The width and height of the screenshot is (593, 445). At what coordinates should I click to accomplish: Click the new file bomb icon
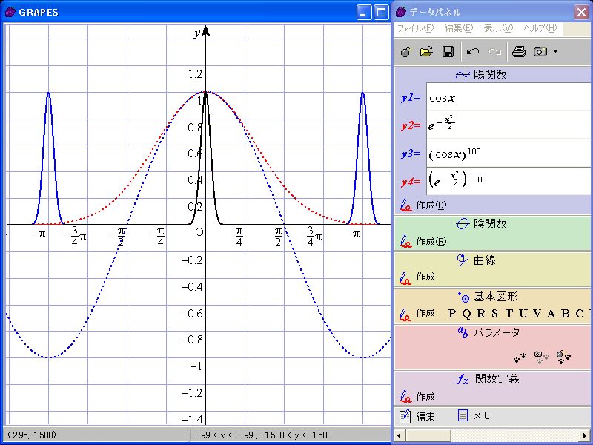click(405, 52)
